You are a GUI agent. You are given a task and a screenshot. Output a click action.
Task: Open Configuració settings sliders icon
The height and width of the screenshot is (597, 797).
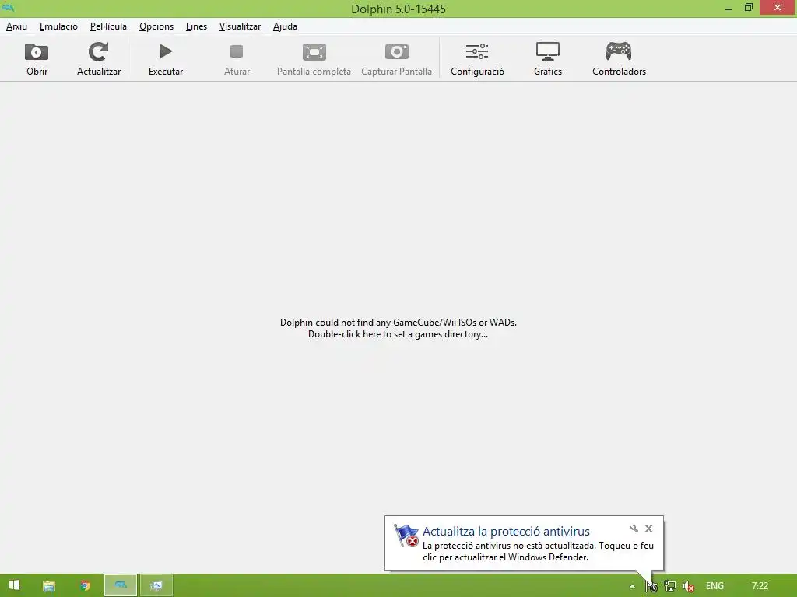click(x=477, y=51)
